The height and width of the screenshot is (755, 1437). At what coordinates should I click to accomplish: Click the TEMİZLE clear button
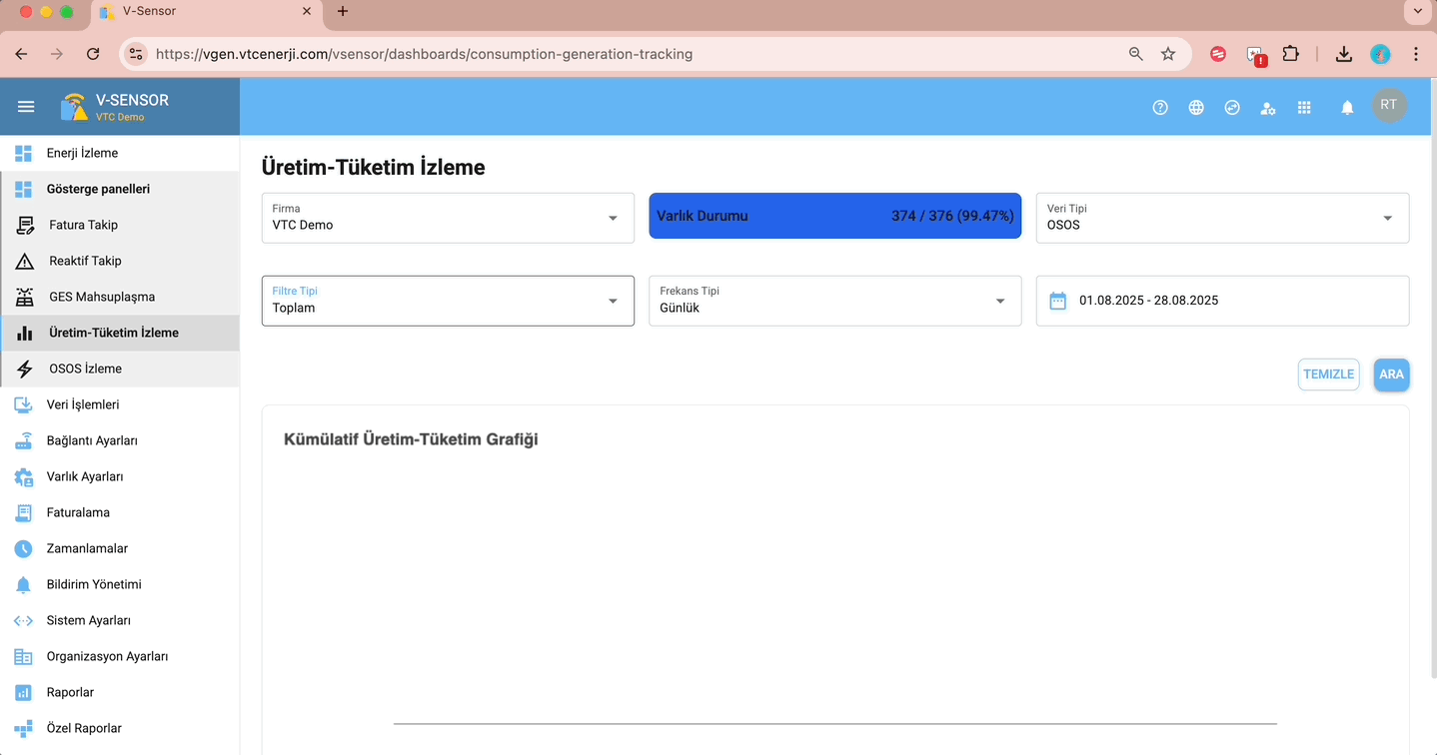(1328, 375)
